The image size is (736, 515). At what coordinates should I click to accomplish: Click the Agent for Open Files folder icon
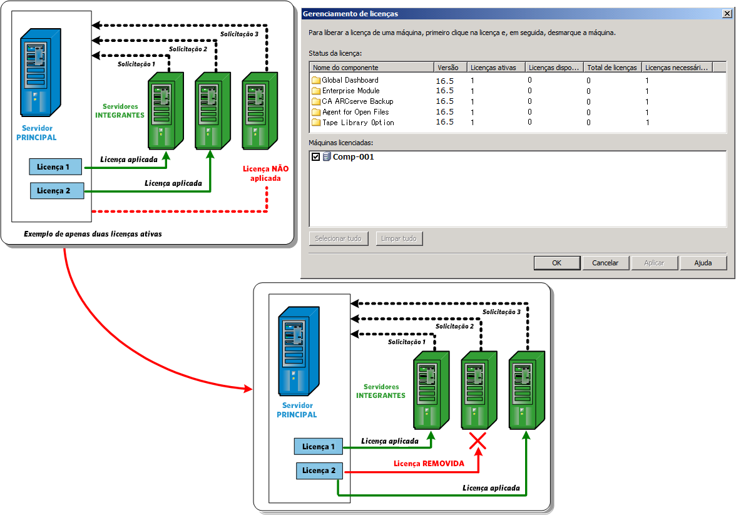point(316,112)
